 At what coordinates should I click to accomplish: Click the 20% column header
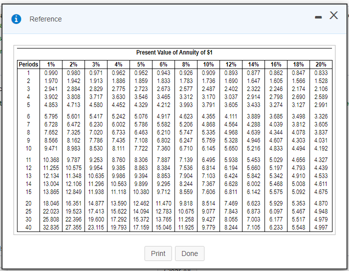click(x=320, y=64)
